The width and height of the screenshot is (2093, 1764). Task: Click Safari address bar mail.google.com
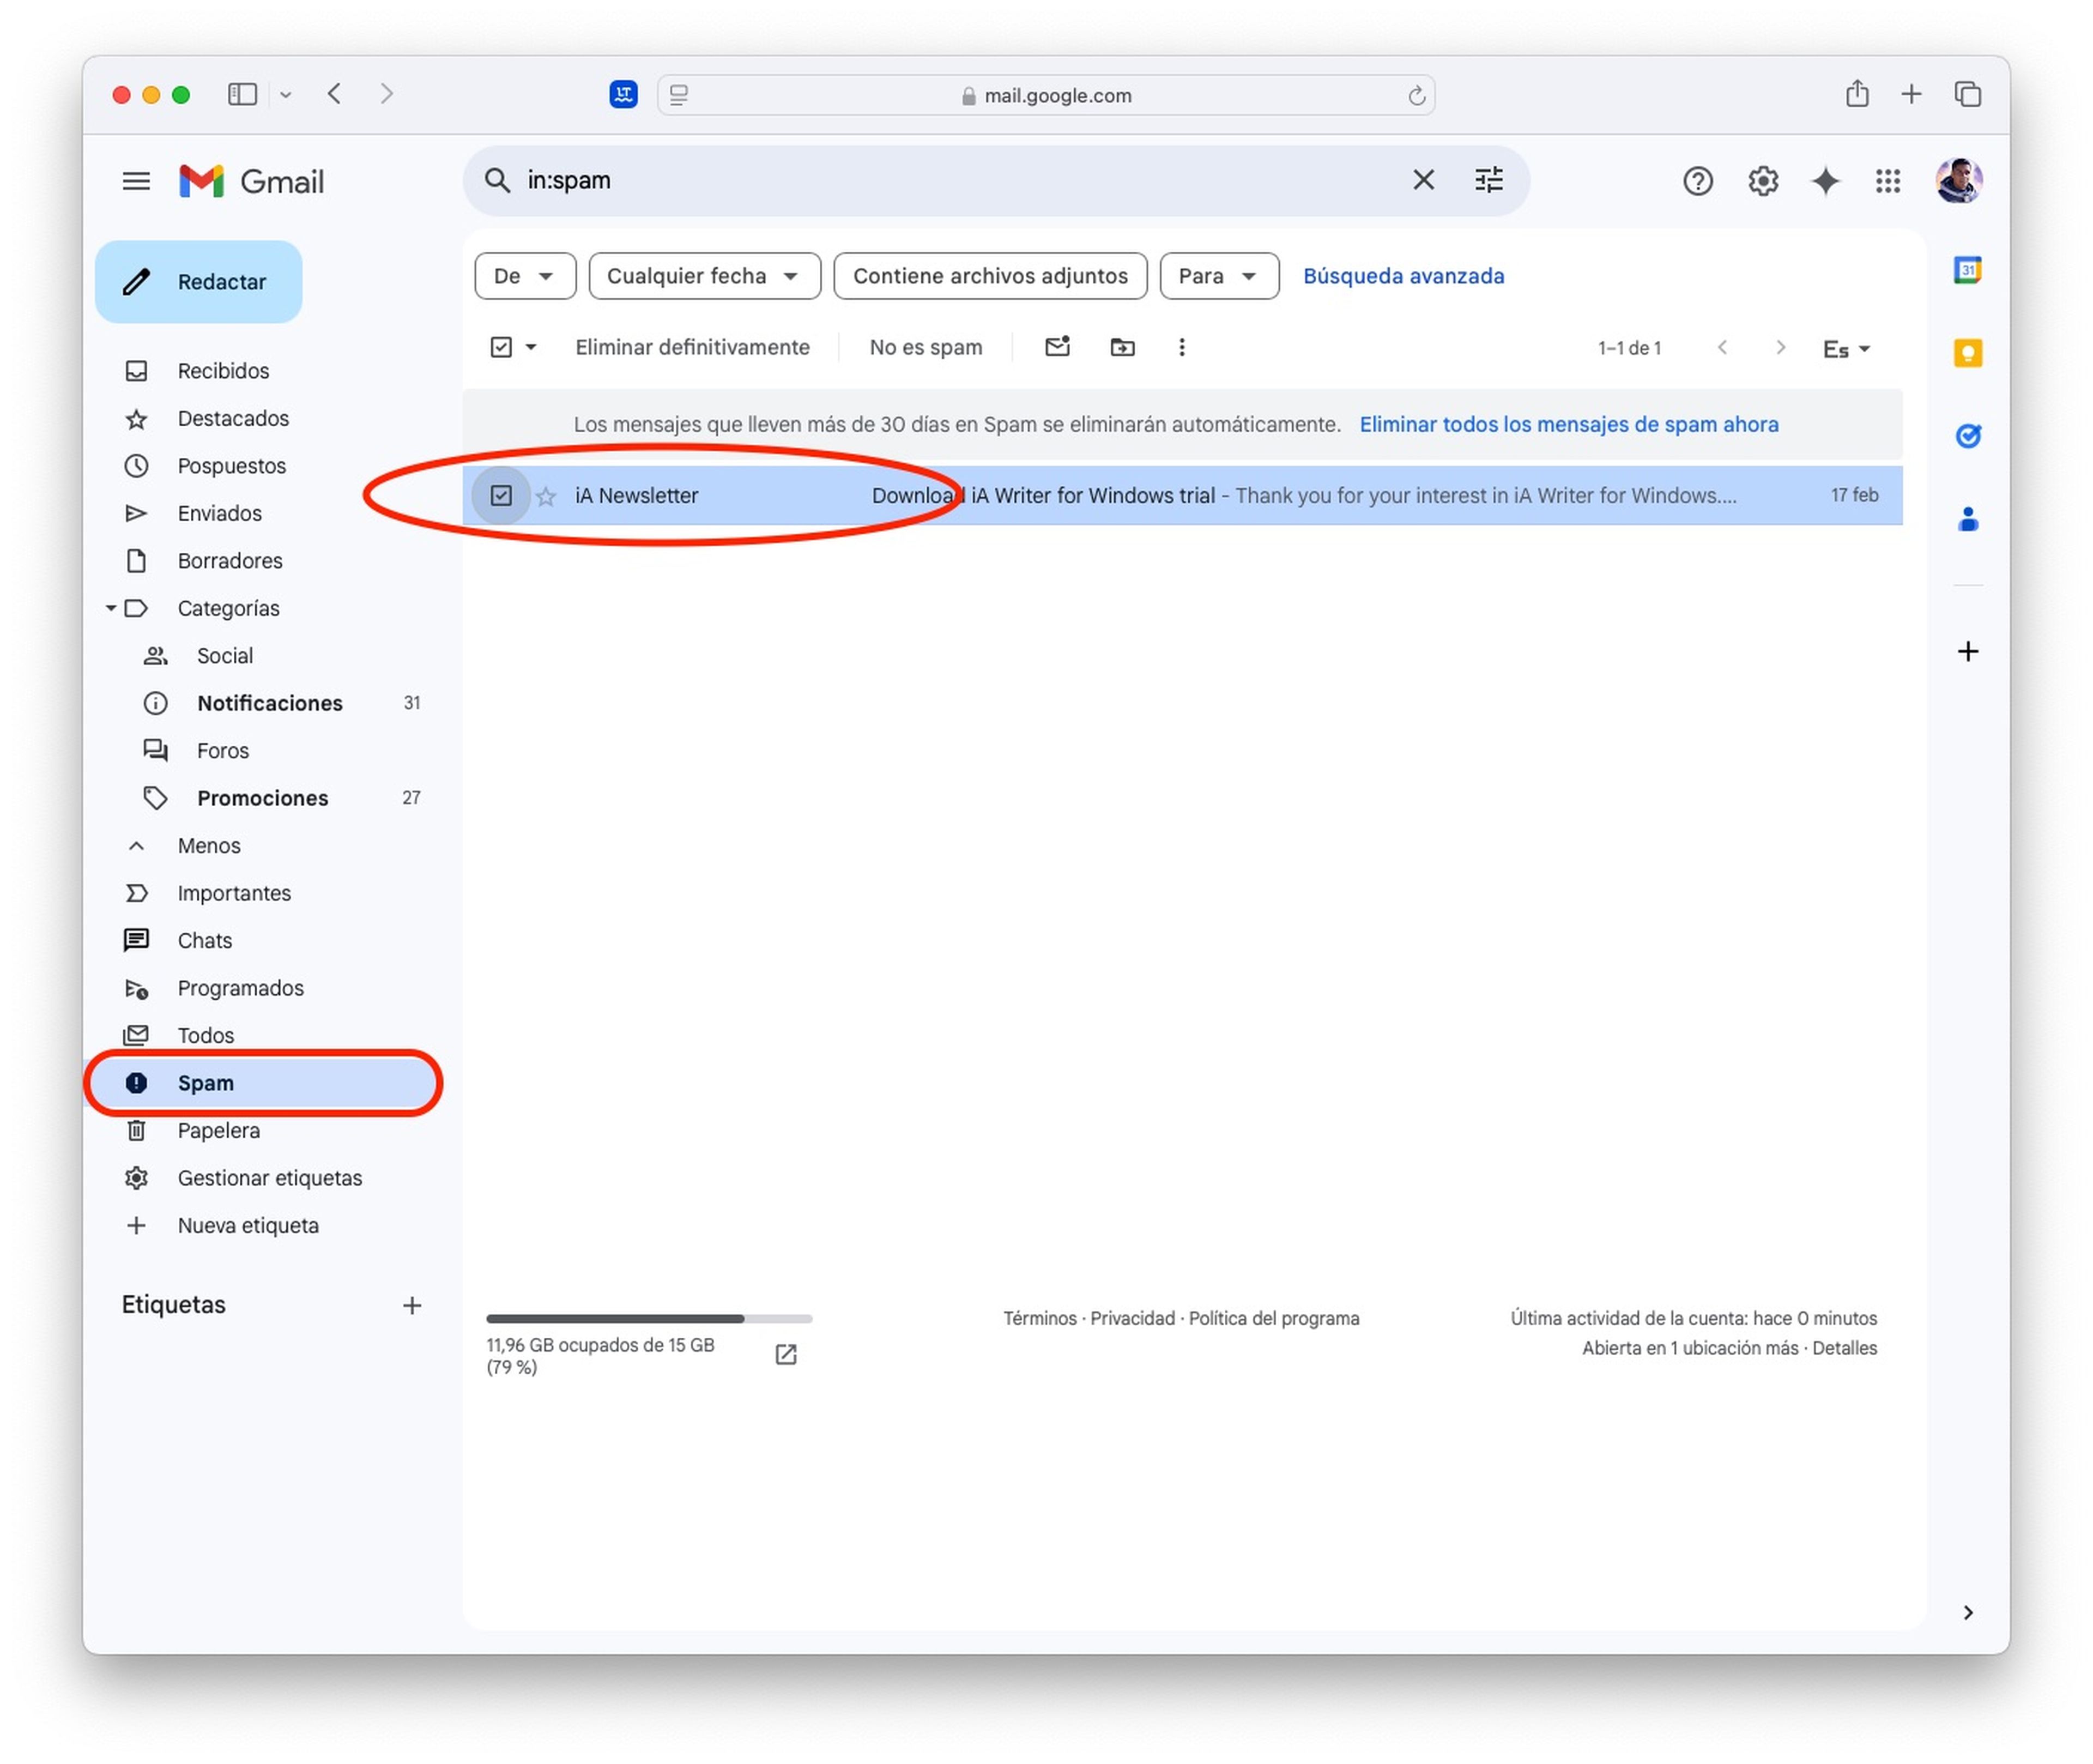pos(1046,95)
